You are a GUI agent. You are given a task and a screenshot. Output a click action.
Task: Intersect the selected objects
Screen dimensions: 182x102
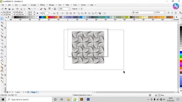point(86,13)
